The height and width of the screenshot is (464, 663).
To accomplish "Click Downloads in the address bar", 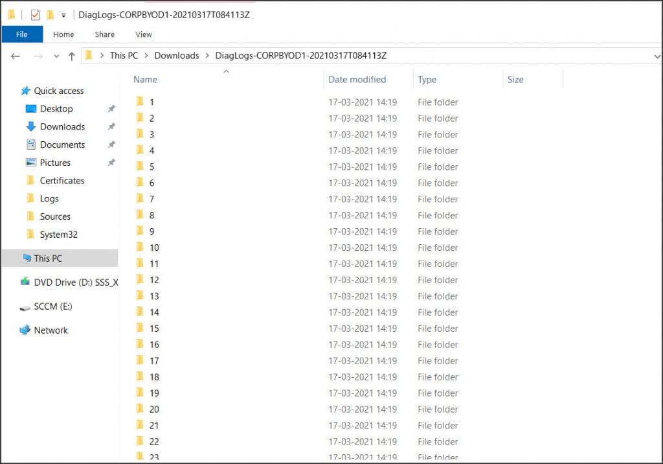I will (176, 56).
